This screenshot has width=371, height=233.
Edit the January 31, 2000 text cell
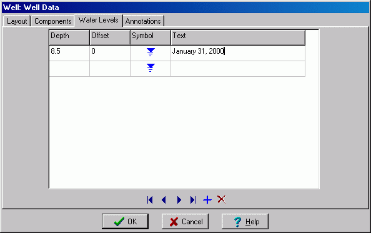[238, 53]
